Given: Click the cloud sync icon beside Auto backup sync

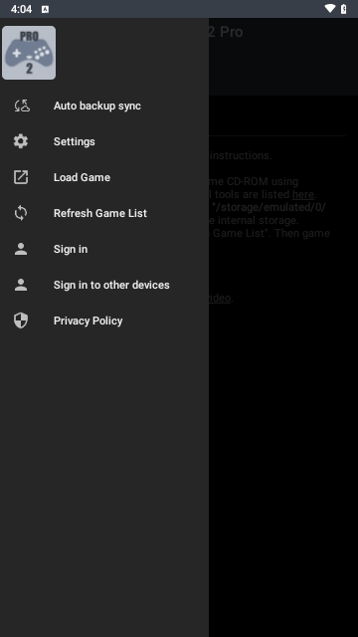Looking at the screenshot, I should click(x=21, y=106).
